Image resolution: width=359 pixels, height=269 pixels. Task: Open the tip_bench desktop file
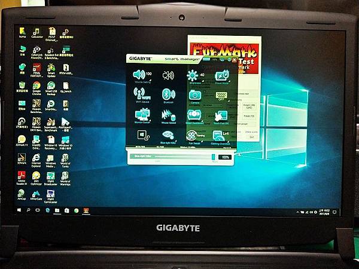click(x=66, y=87)
